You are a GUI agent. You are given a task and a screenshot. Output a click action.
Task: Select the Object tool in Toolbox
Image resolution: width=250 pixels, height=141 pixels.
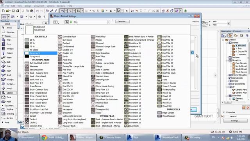(x=9, y=93)
